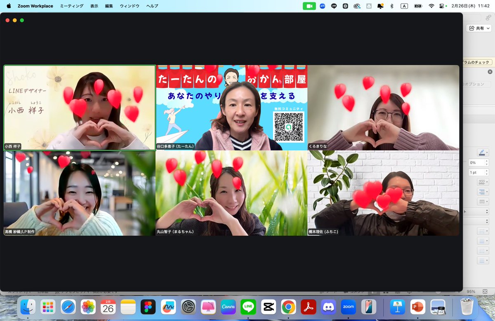Open the ウィンドウ menu
The image size is (495, 321).
pyautogui.click(x=130, y=6)
